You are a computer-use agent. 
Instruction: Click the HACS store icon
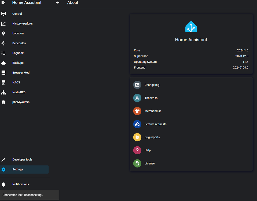3,83
